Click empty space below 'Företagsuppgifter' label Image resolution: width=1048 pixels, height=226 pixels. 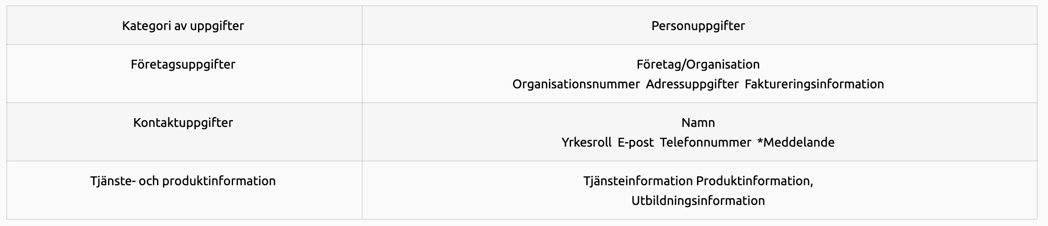(183, 87)
